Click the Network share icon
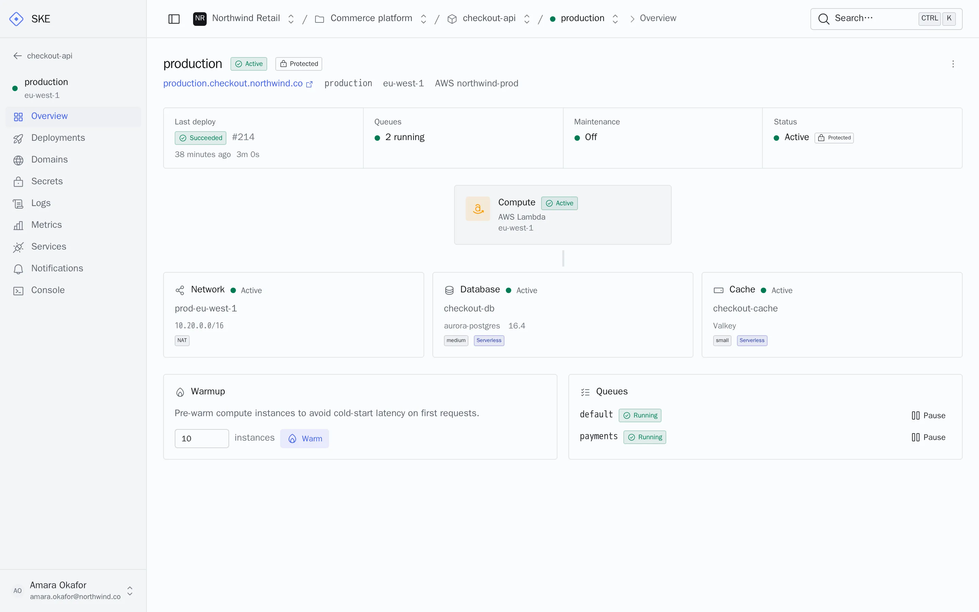This screenshot has height=612, width=979. [x=180, y=290]
